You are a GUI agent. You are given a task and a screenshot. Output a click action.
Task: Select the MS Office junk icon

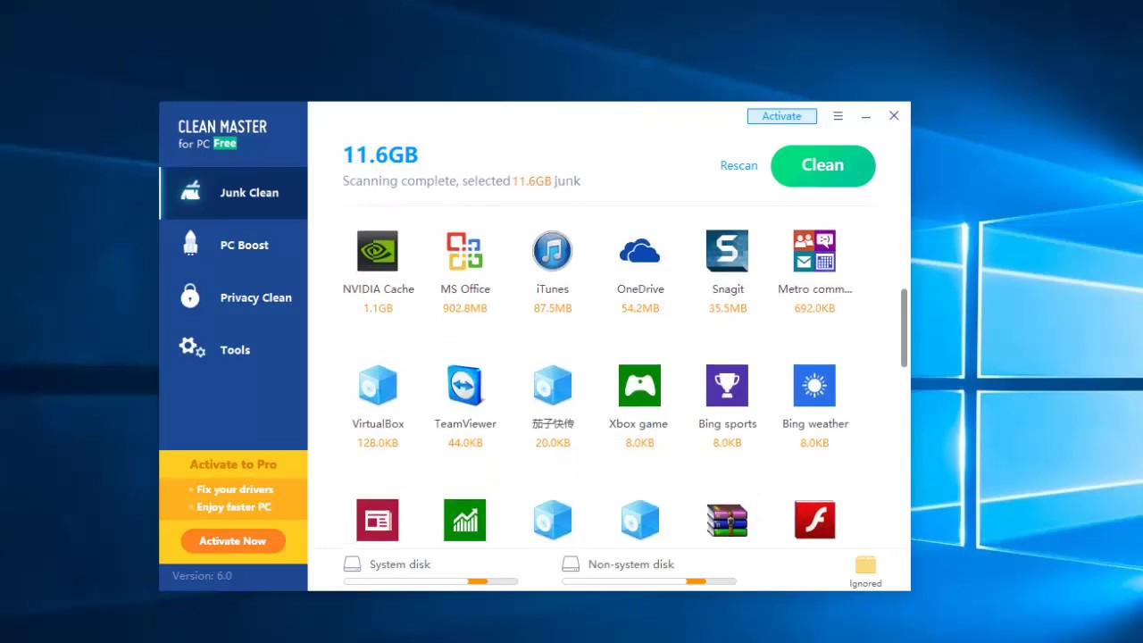(x=464, y=251)
